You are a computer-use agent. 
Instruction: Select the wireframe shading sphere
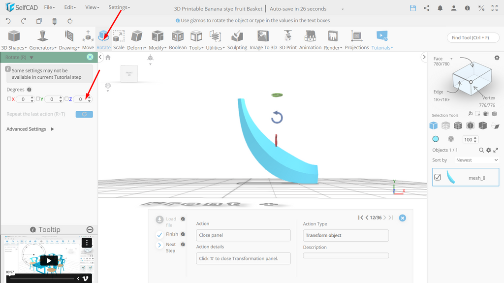(x=451, y=139)
